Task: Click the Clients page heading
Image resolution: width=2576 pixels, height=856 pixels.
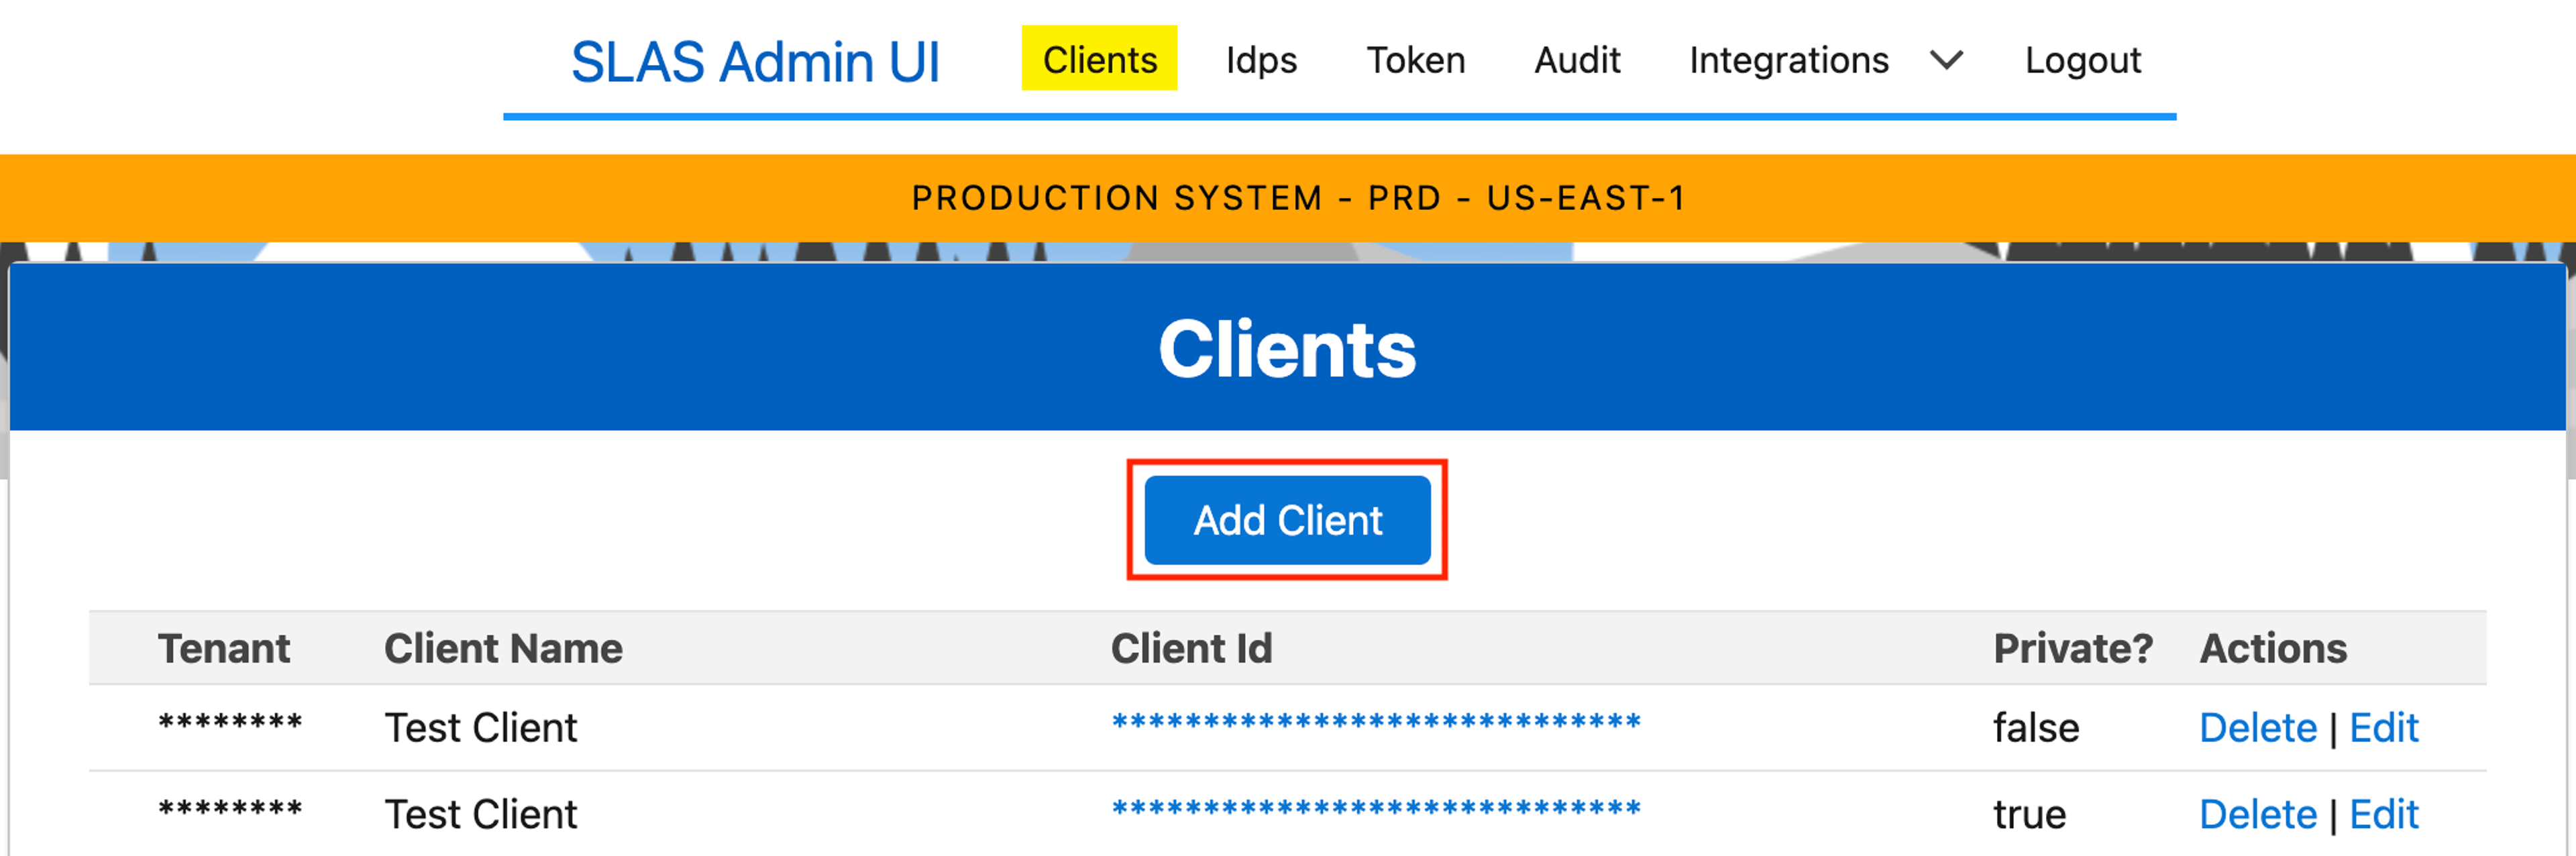Action: coord(1287,349)
